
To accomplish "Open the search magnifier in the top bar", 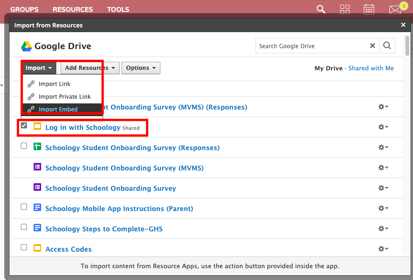I will [321, 9].
